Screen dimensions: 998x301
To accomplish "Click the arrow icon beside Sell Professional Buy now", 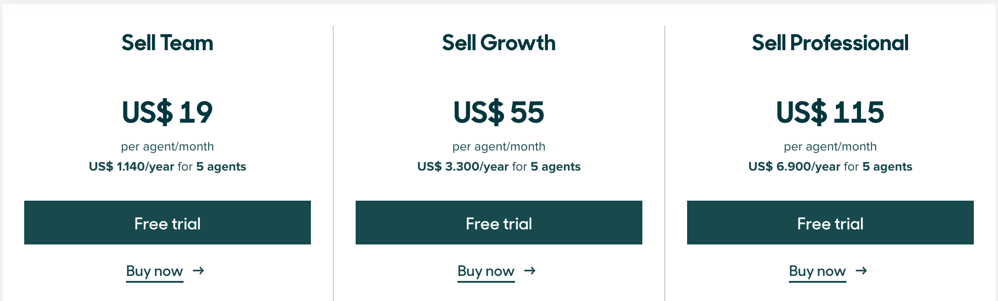I will 861,271.
